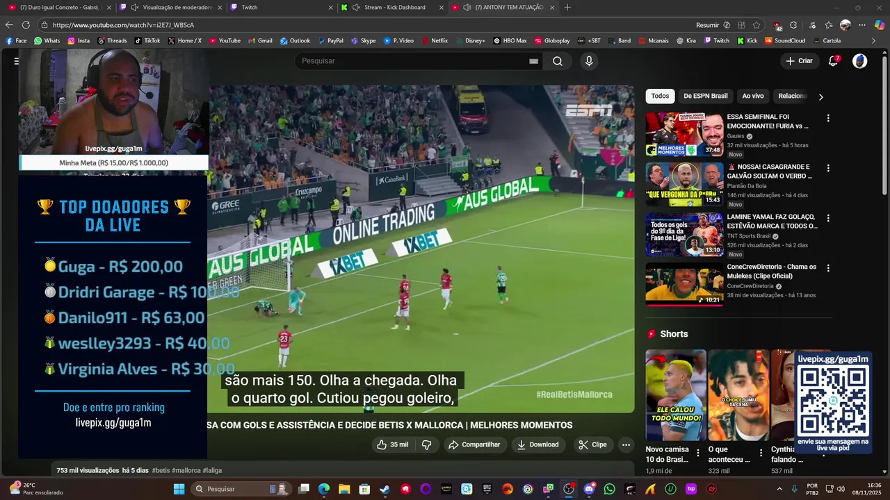The image size is (890, 500).
Task: Show more bookmarks with chevron
Action: click(x=874, y=40)
